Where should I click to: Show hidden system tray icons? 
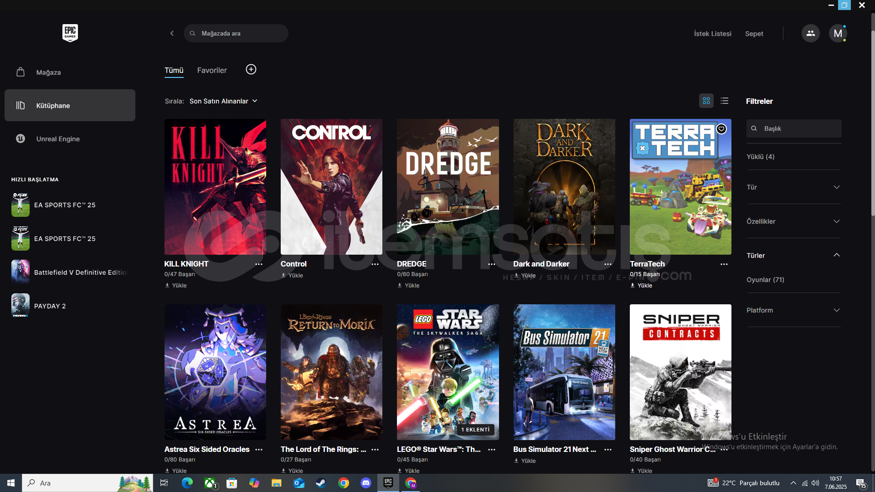click(793, 483)
